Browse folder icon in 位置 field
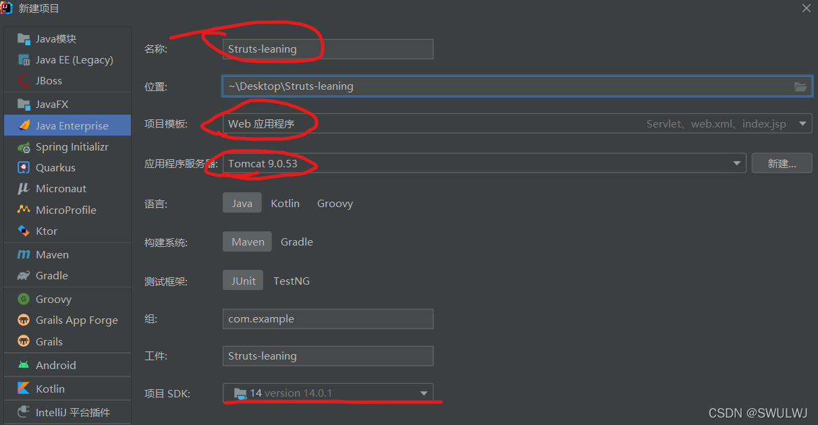Image resolution: width=818 pixels, height=425 pixels. [x=800, y=86]
